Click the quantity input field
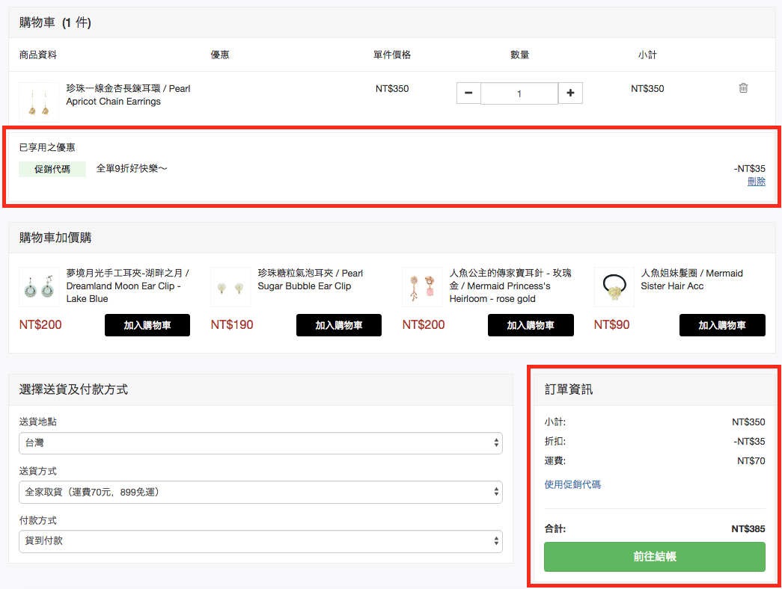 point(519,93)
